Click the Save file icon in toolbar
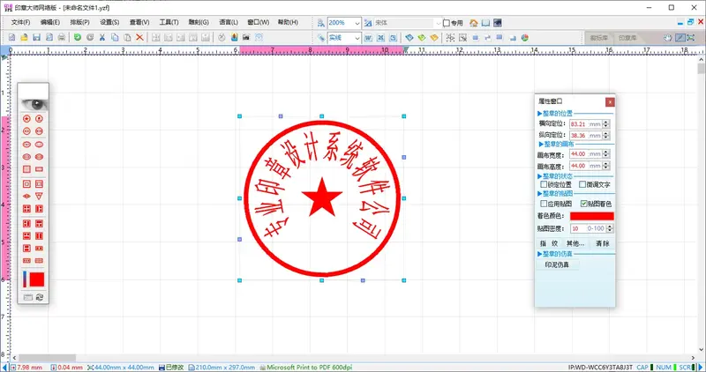 [x=37, y=38]
